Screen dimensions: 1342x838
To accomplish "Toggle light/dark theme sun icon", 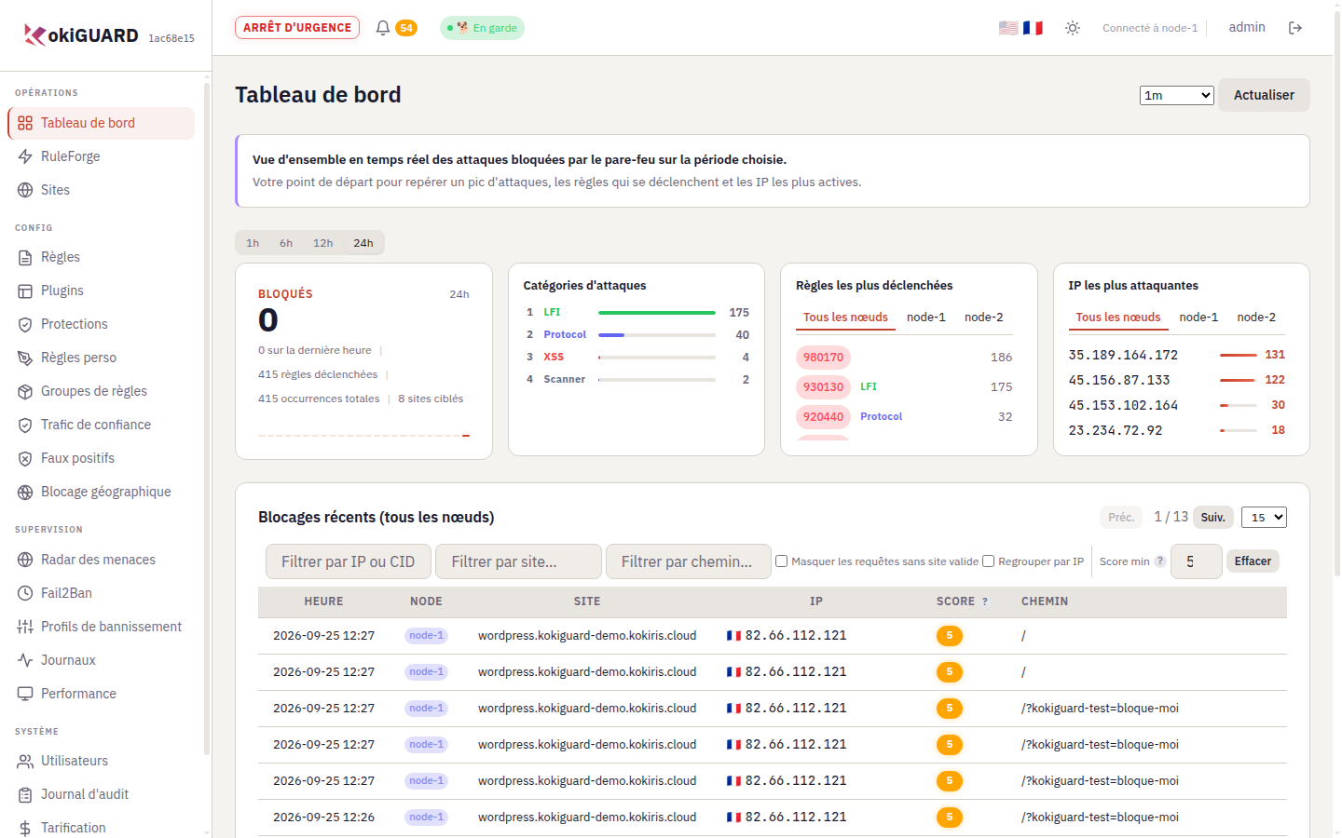I will coord(1073,28).
